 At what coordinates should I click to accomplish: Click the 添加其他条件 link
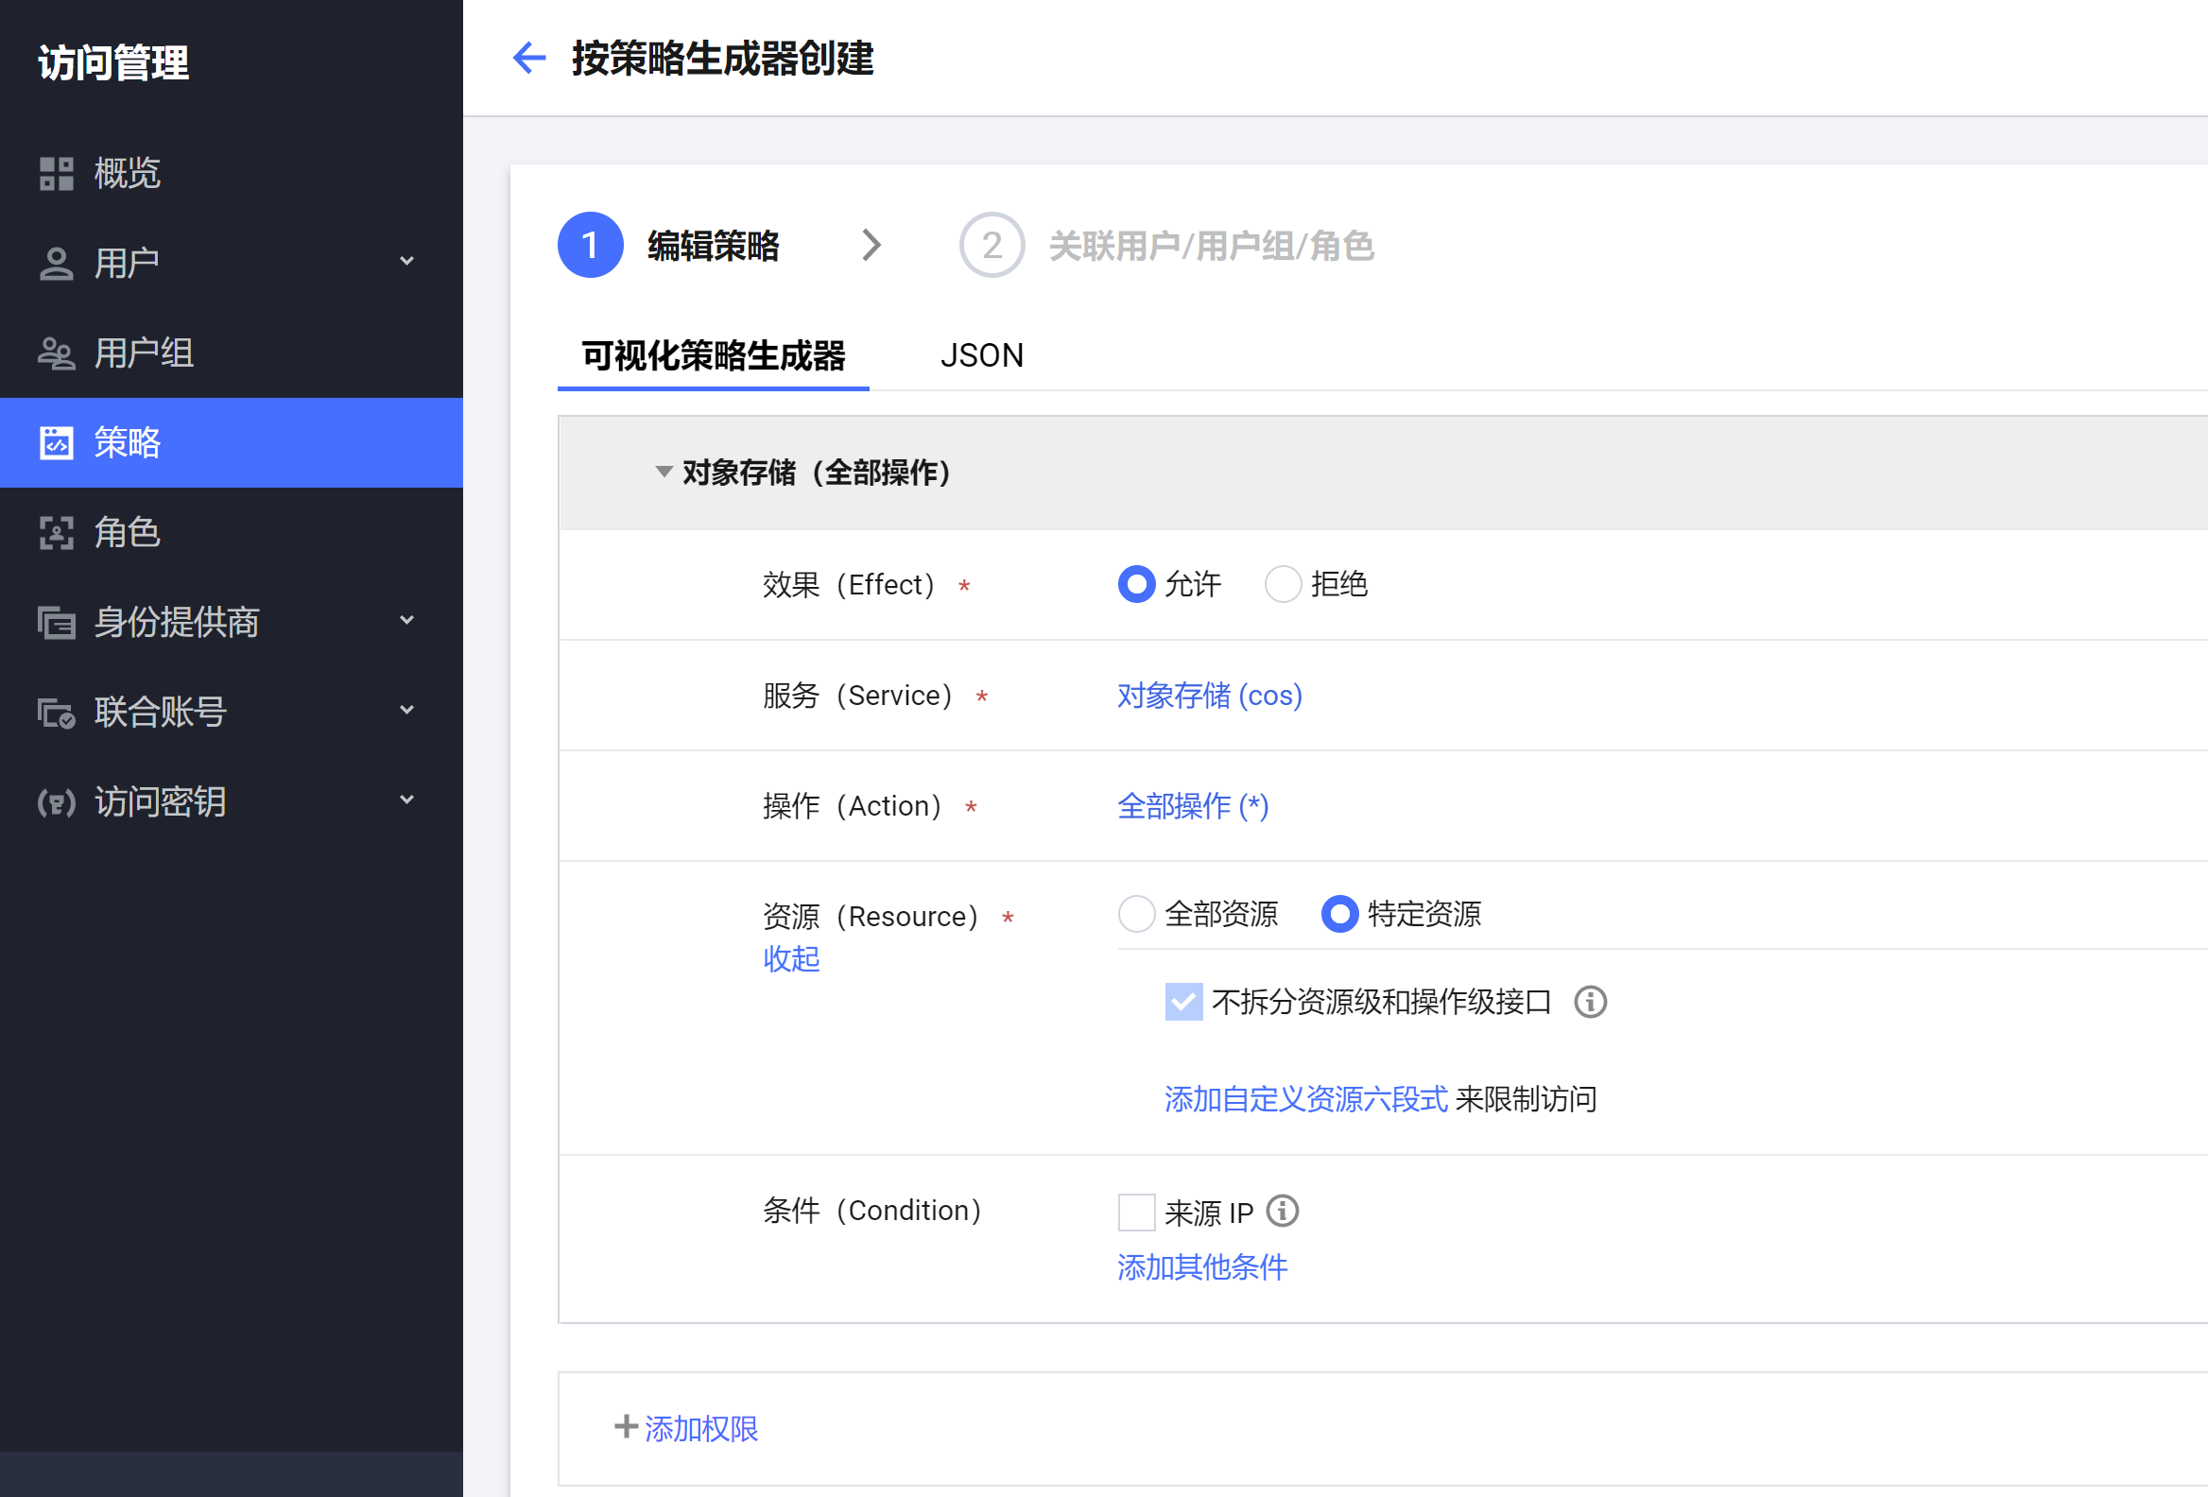pyautogui.click(x=1202, y=1267)
